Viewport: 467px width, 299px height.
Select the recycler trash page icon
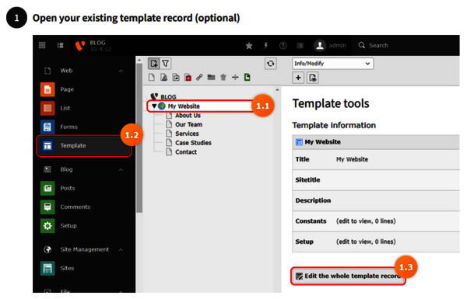click(223, 78)
